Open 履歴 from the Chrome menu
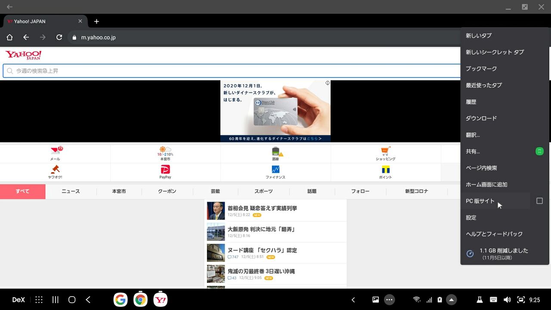Screen dimensions: 551x310 point(505,102)
